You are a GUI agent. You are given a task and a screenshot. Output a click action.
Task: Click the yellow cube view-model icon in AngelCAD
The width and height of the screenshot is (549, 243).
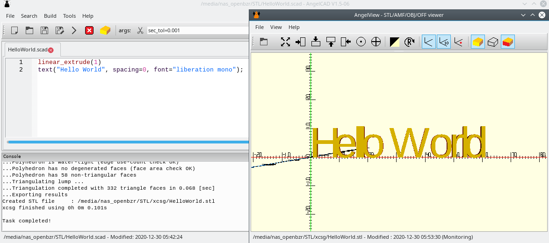tap(105, 30)
